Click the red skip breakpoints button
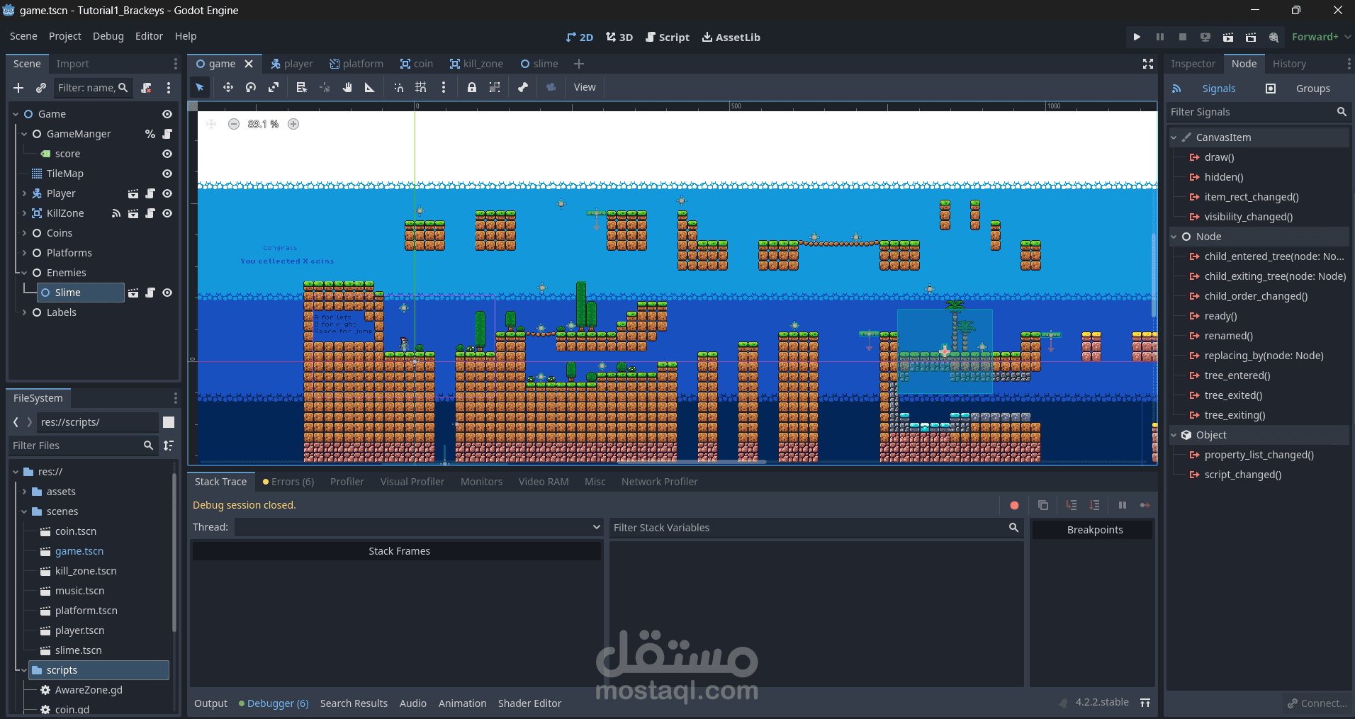The width and height of the screenshot is (1355, 719). click(1014, 505)
